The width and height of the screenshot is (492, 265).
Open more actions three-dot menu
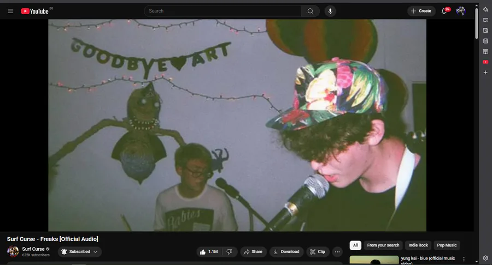pos(337,251)
